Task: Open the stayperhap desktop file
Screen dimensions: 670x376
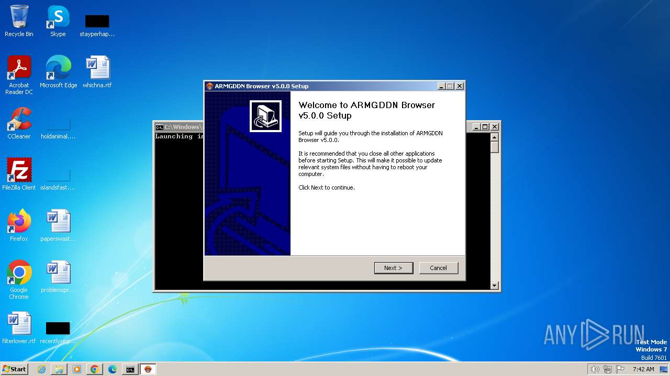Action: click(x=97, y=26)
